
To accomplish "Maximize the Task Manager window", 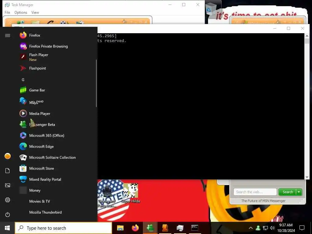I will coord(184,5).
